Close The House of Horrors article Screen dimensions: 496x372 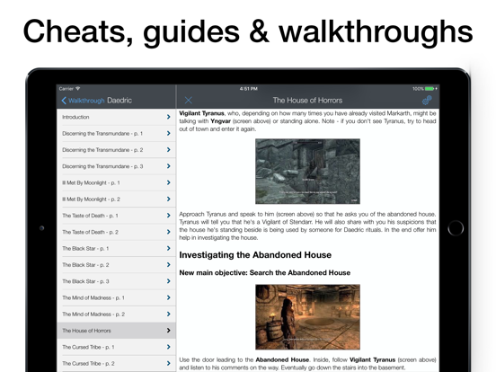(188, 101)
